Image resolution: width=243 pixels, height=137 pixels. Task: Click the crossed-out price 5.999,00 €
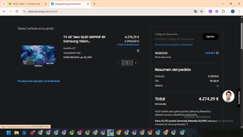[132, 41]
